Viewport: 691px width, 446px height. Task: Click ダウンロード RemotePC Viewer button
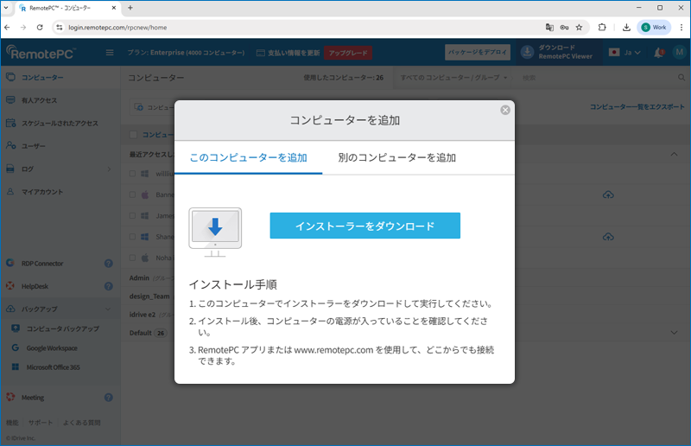tap(557, 52)
